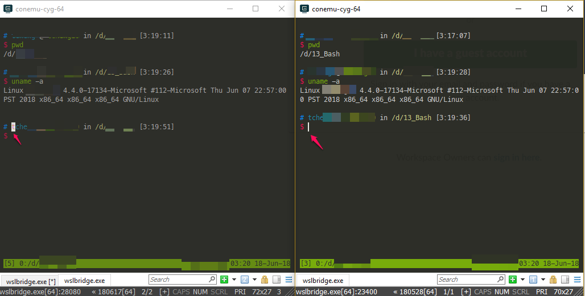The image size is (585, 296).
Task: Click the [3:17:07] timestamp in right terminal
Action: pos(454,36)
